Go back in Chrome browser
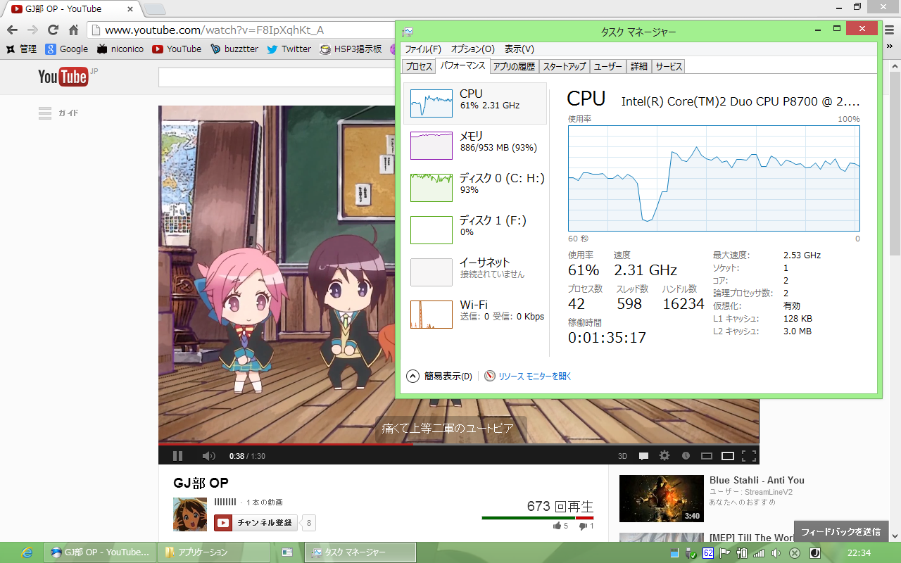Image resolution: width=901 pixels, height=563 pixels. click(12, 30)
